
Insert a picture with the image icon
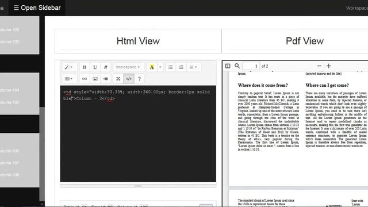point(95,79)
